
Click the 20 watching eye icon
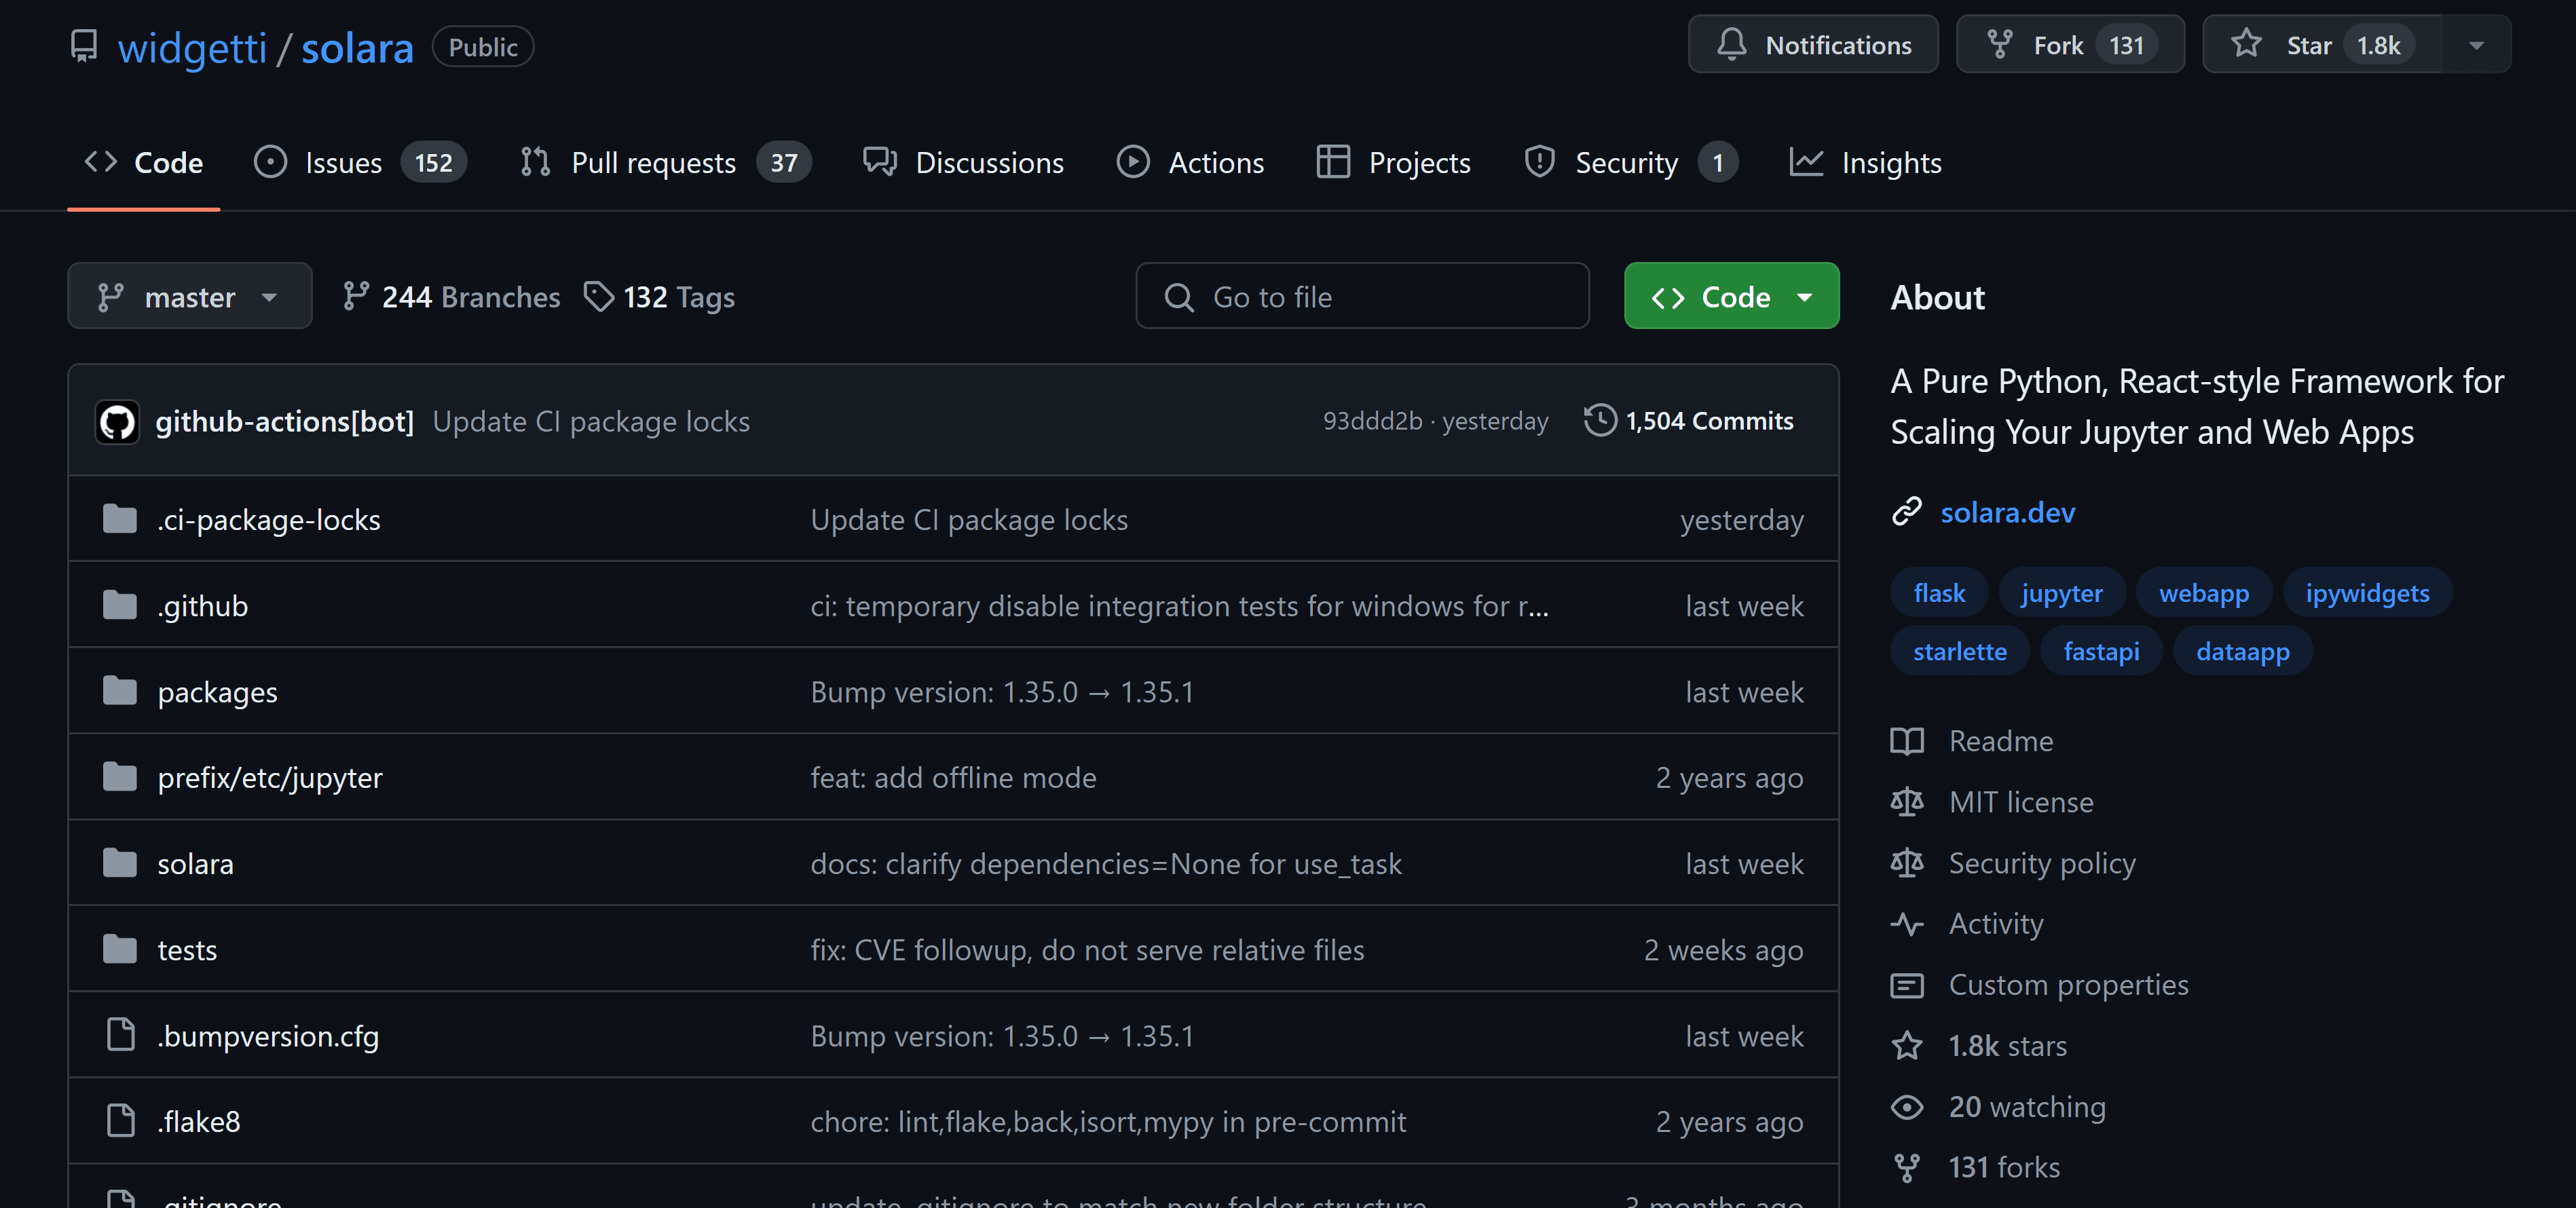[x=1906, y=1106]
